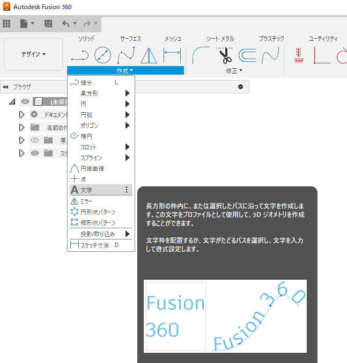Show the hidden 原点 folder via eye

pos(35,140)
